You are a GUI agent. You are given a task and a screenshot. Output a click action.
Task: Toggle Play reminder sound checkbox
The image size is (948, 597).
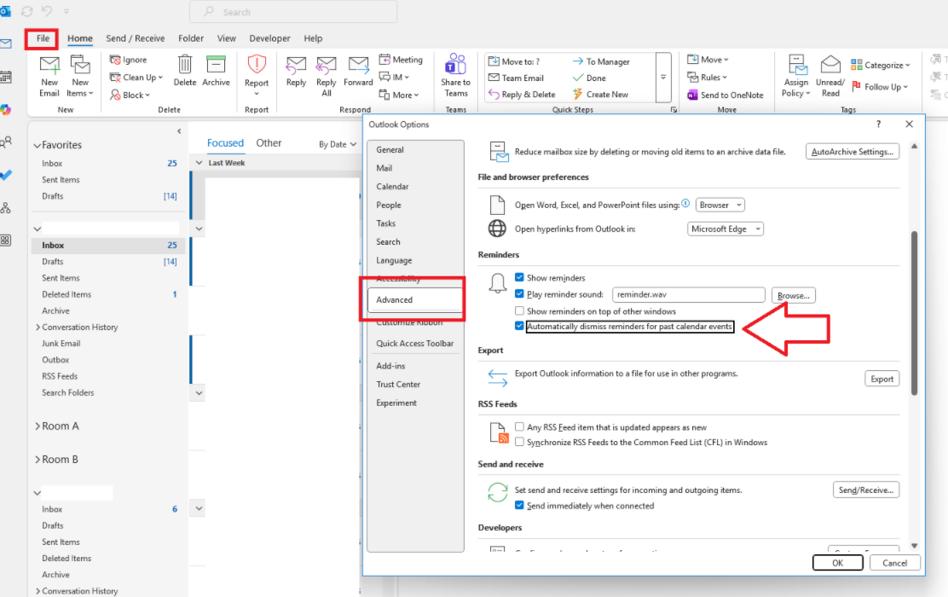[519, 294]
